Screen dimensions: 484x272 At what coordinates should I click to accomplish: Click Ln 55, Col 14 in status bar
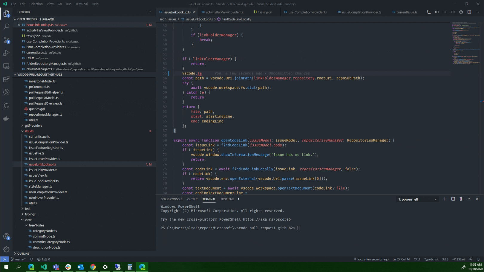(x=401, y=259)
